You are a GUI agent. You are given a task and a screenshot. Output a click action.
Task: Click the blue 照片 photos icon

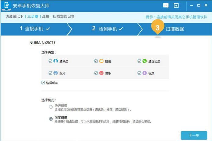pos(56,73)
